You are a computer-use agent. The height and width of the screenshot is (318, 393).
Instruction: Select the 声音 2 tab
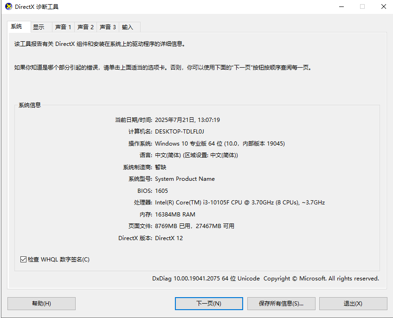(85, 27)
